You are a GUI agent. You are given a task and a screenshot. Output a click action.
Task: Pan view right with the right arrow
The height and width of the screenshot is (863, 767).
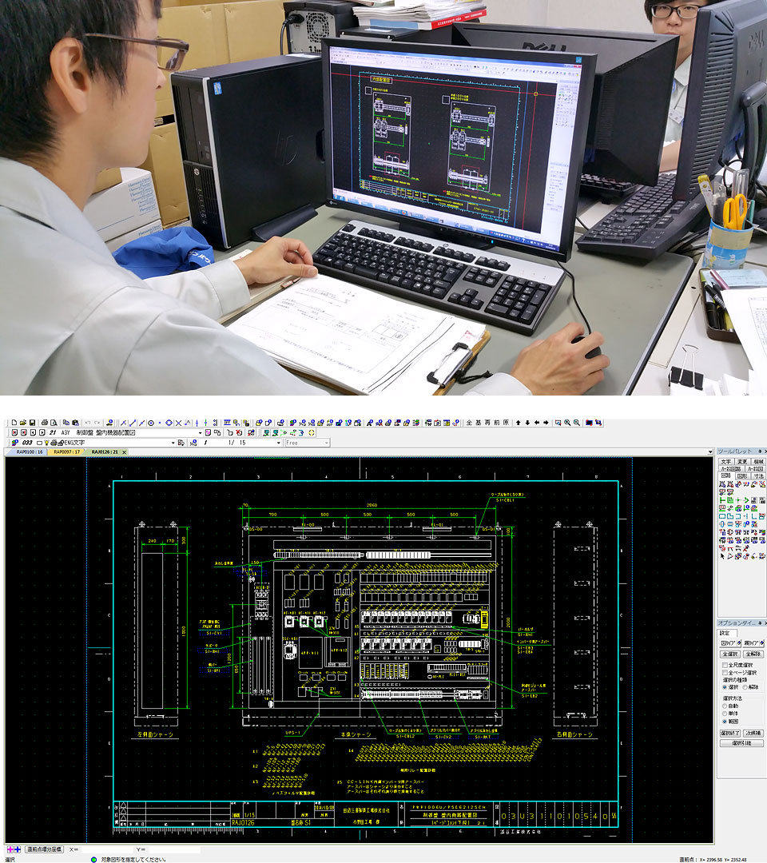(546, 423)
